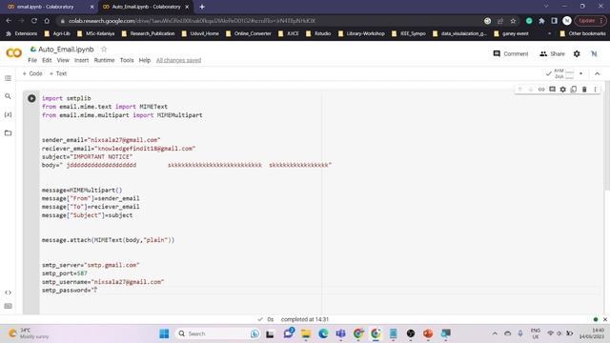
Task: Open notebook settings gear icon
Action: tap(577, 53)
